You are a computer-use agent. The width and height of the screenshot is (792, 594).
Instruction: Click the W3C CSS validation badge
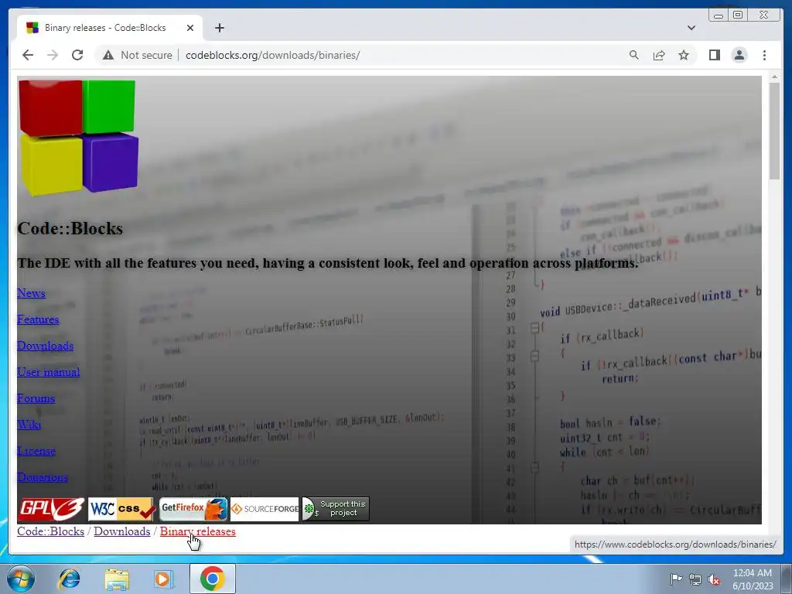coord(121,509)
